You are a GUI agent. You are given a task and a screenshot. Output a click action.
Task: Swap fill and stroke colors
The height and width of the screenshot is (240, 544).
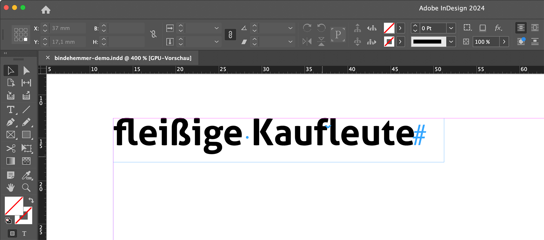coord(31,200)
